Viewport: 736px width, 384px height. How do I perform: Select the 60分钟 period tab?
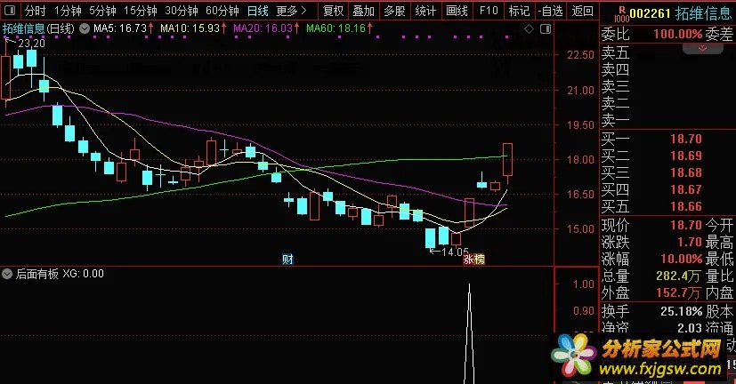[222, 11]
